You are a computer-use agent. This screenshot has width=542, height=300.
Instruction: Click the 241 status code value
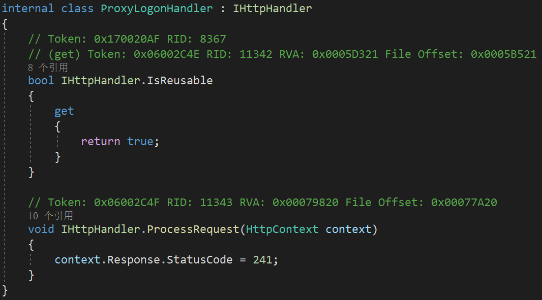263,259
